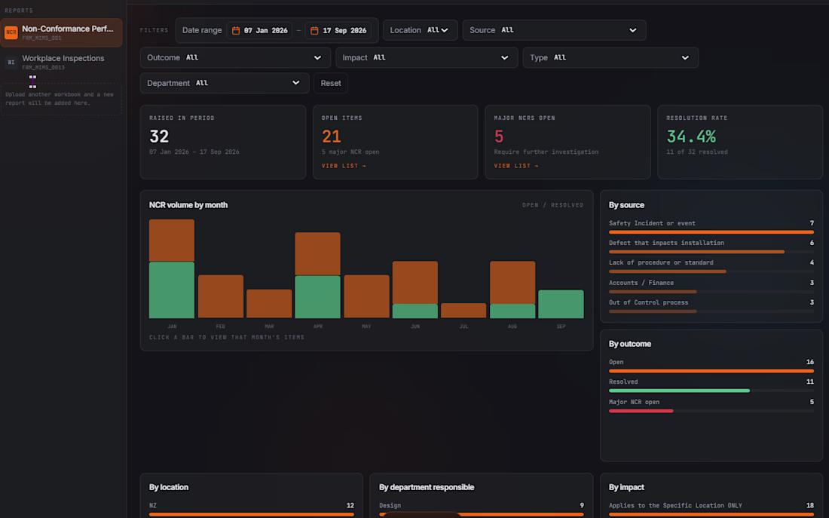Click the 'Out of Control process' source row

tap(711, 306)
